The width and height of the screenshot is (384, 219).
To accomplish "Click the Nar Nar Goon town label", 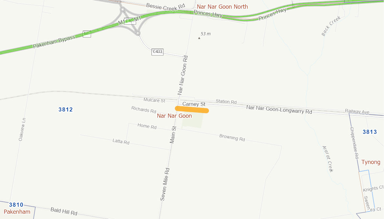I will coord(174,116).
